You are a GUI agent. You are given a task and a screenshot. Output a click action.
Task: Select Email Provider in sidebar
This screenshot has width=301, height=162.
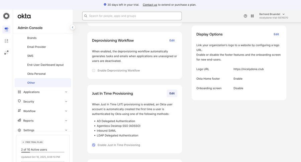[36, 47]
